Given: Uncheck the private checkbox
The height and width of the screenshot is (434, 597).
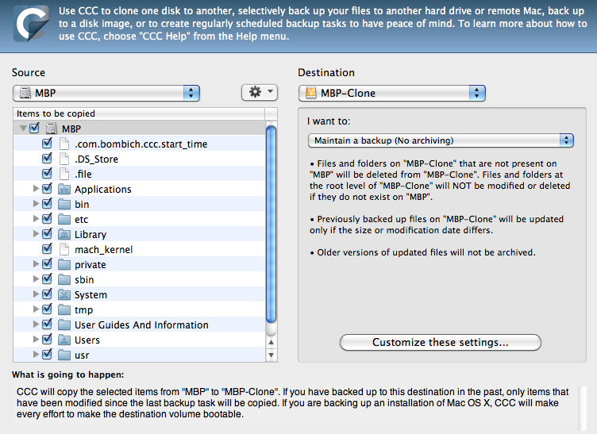Looking at the screenshot, I should [47, 264].
